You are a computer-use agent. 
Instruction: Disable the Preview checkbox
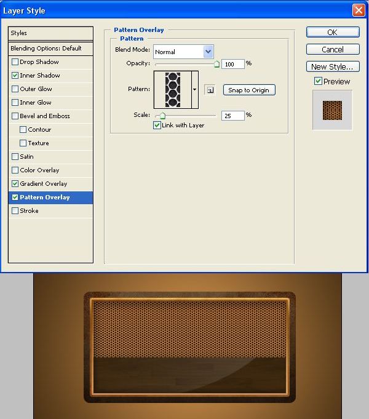[x=318, y=81]
